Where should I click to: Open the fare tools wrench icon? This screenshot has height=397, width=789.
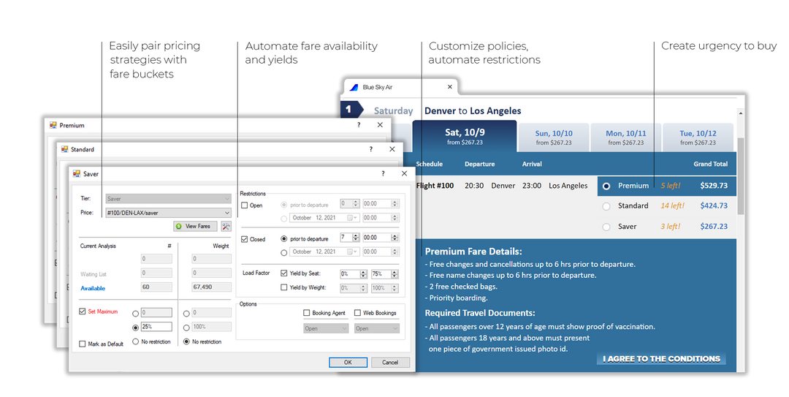pyautogui.click(x=226, y=227)
